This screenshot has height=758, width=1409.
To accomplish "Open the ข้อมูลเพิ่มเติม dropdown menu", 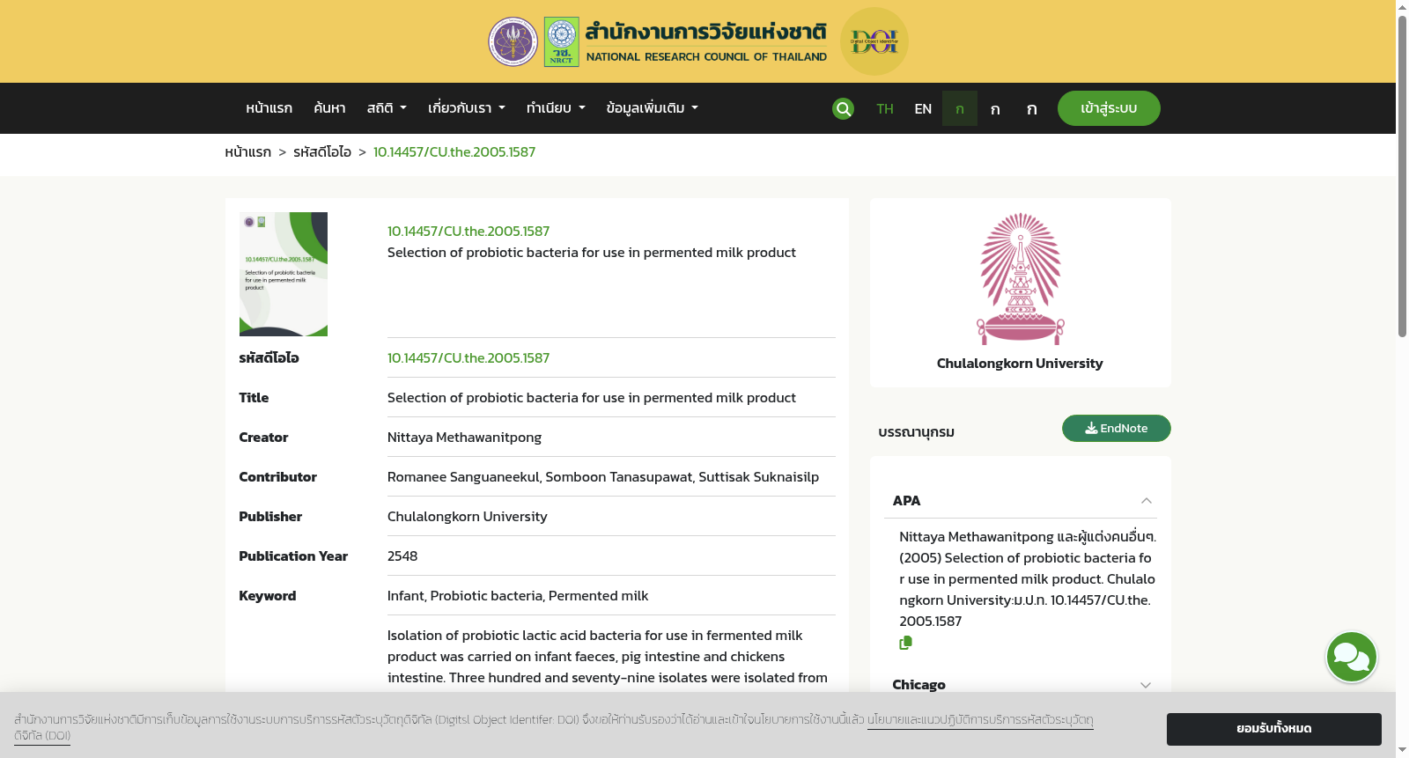I will point(653,108).
